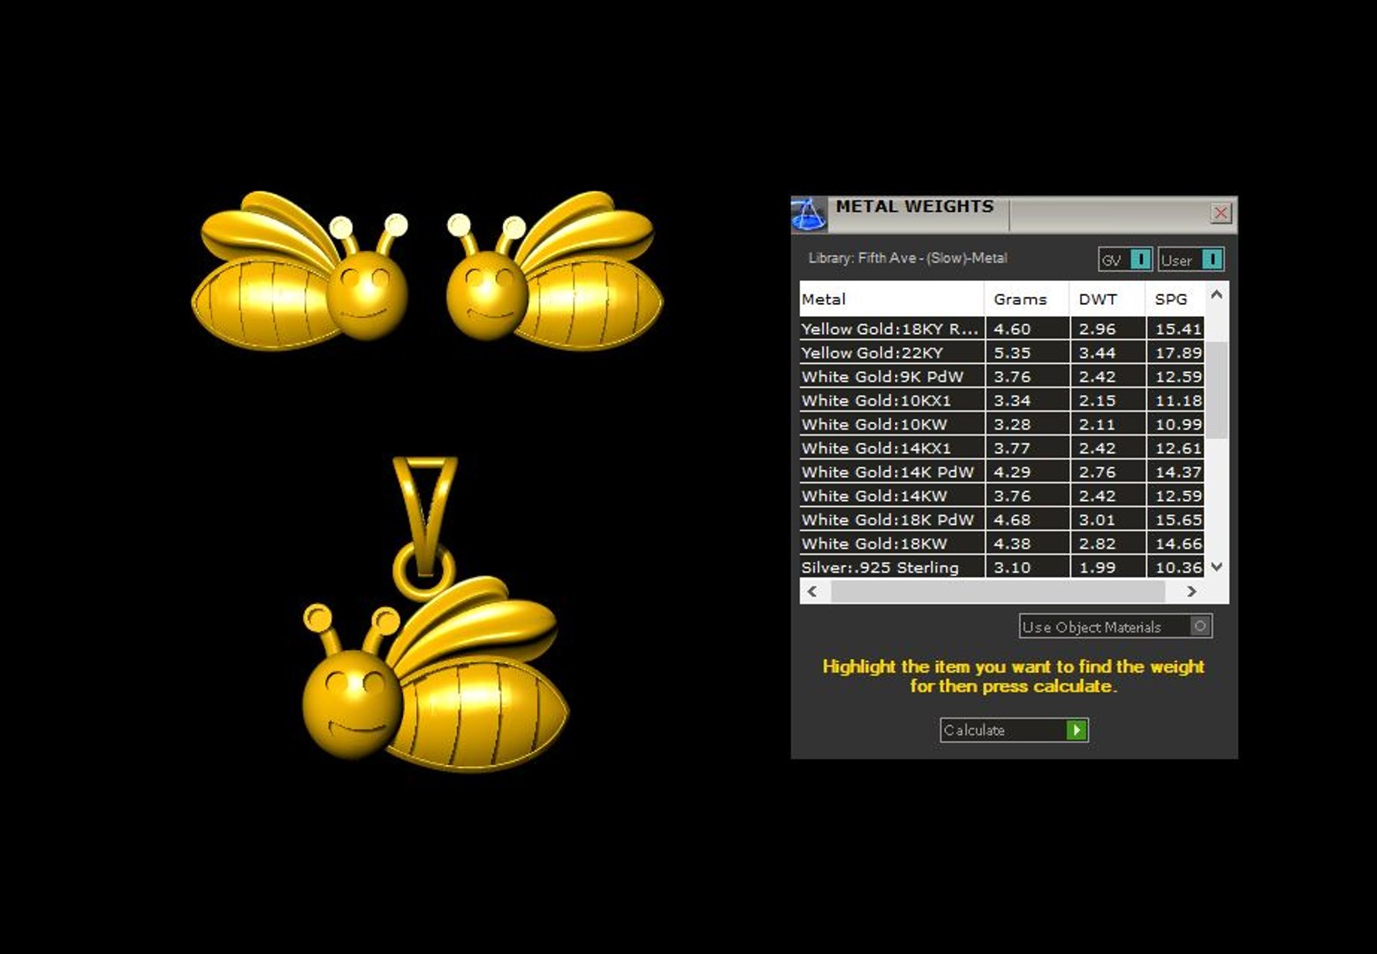
Task: Toggle the GV library switch
Action: pos(1125,260)
